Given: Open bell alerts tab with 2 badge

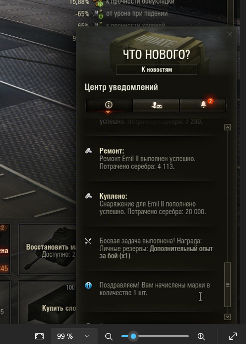Looking at the screenshot, I should pyautogui.click(x=203, y=105).
